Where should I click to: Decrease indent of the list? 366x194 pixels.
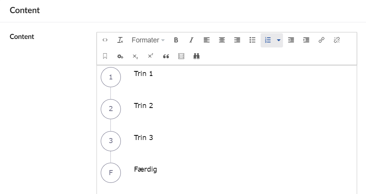[x=291, y=40]
